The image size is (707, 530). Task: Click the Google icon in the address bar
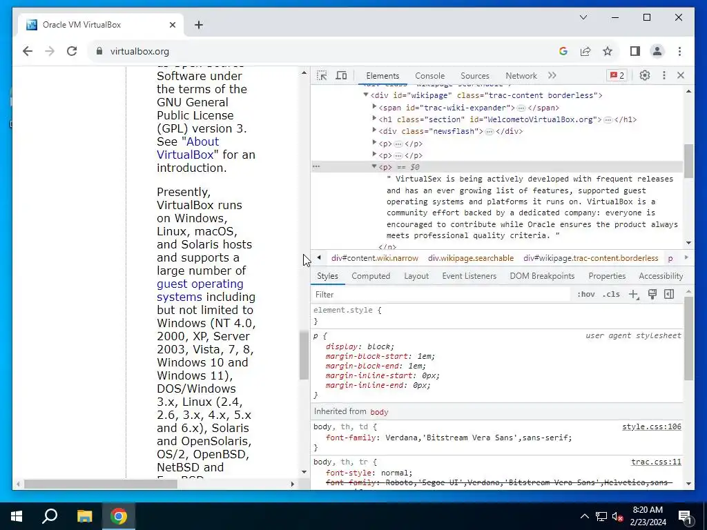coord(563,51)
